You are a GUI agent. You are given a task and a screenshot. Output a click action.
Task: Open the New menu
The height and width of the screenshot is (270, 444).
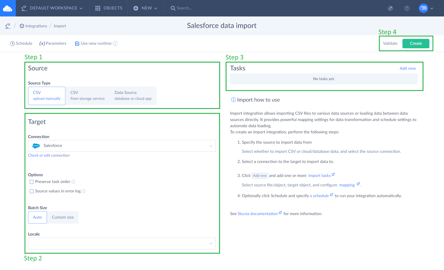[145, 8]
